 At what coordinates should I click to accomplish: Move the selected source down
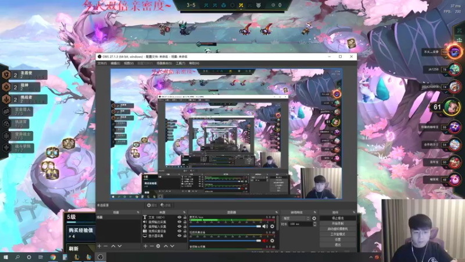pos(172,246)
